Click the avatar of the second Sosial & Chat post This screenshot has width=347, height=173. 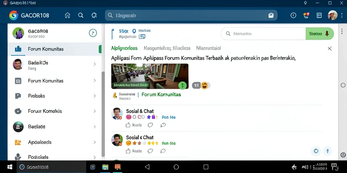117,140
